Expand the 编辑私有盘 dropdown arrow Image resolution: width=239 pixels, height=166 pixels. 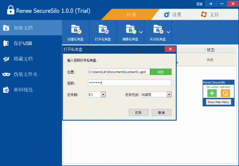141,32
